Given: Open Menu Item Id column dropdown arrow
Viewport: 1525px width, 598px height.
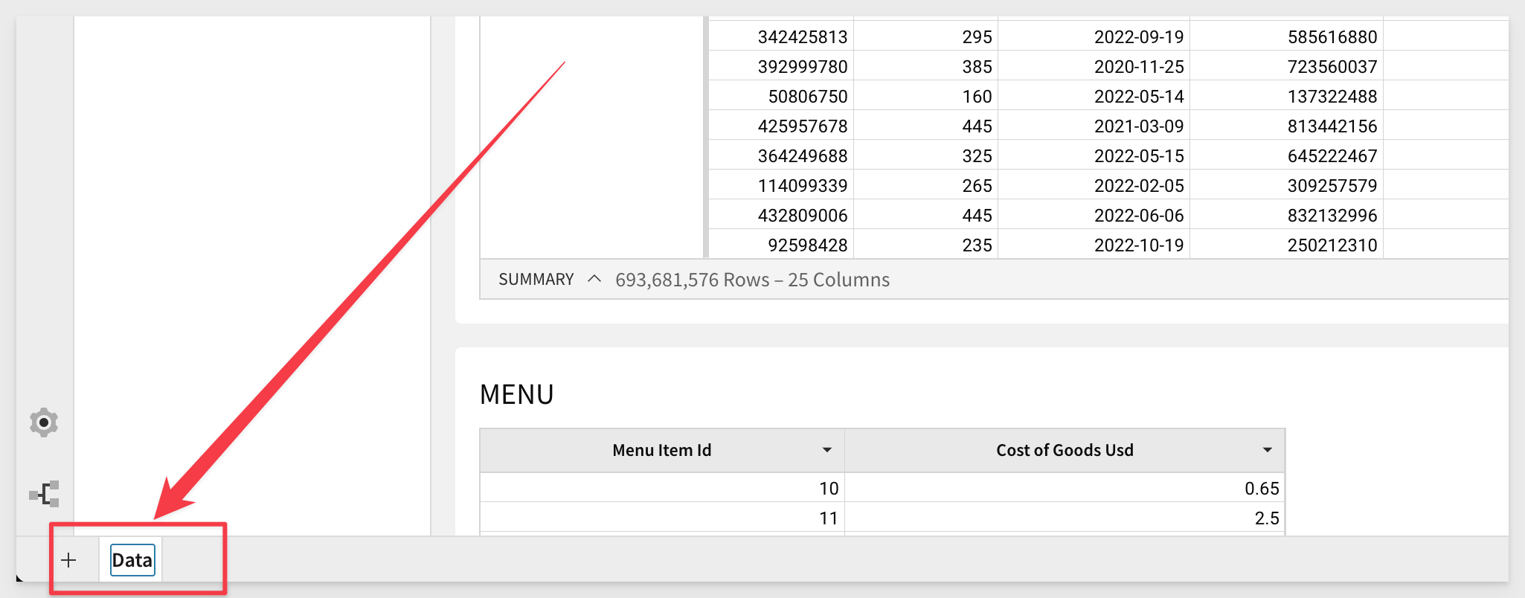Looking at the screenshot, I should coord(826,450).
